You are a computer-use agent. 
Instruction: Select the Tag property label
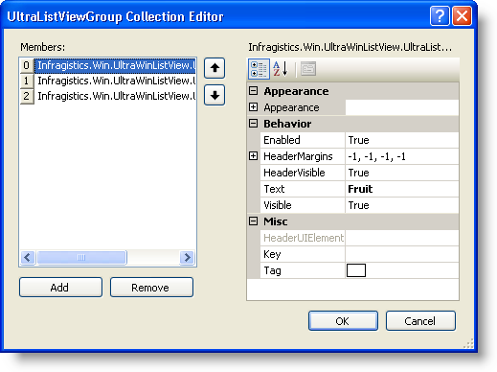coord(303,270)
